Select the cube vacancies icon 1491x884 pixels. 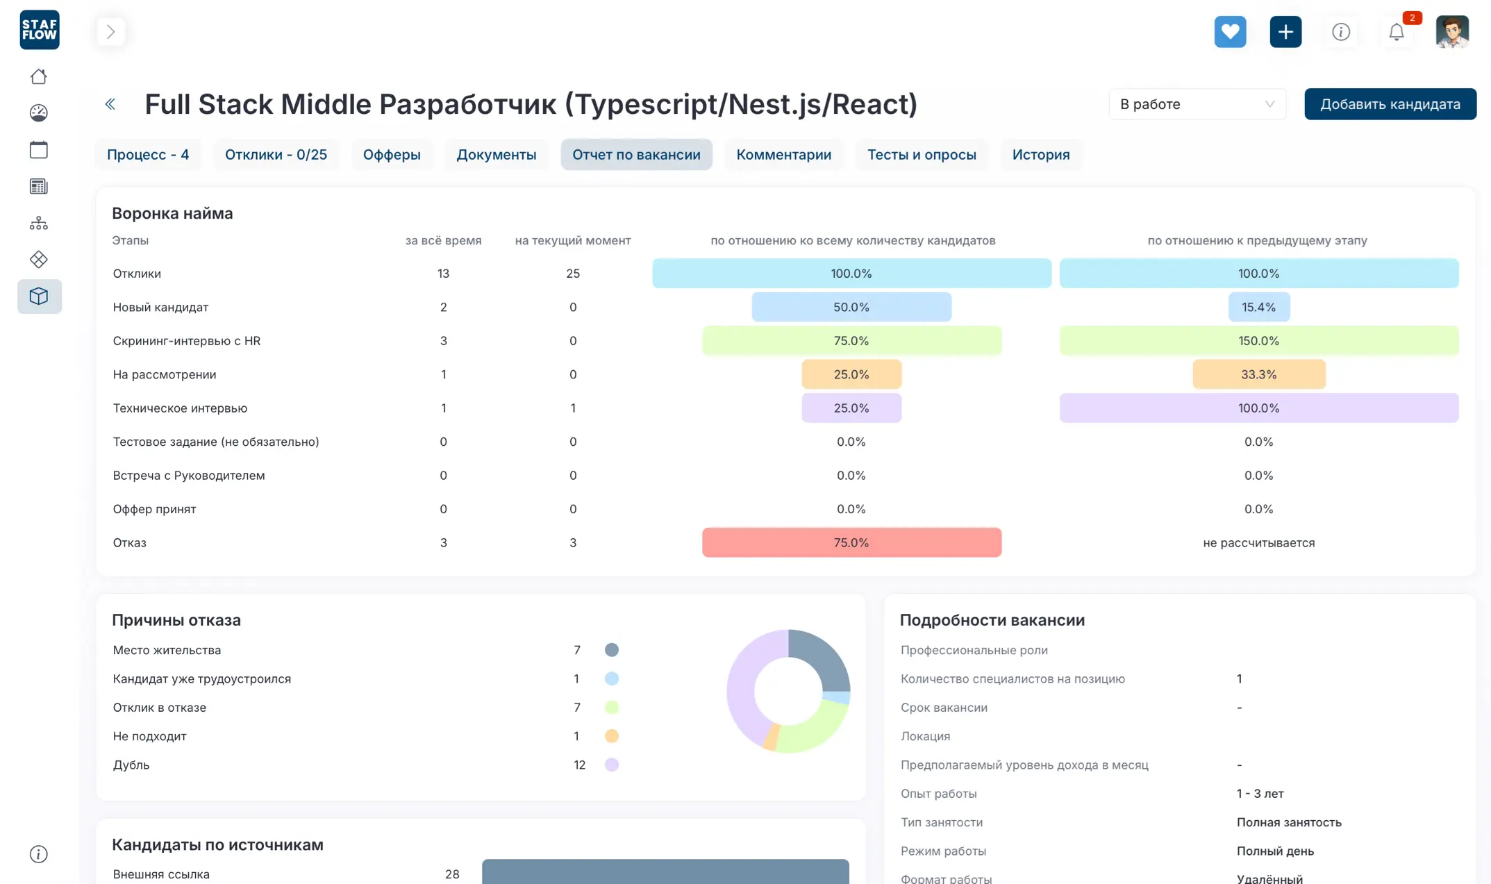coord(39,297)
